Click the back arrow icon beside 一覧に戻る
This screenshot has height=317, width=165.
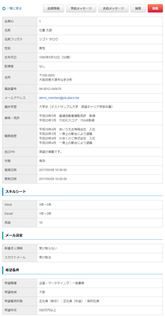(x=4, y=9)
